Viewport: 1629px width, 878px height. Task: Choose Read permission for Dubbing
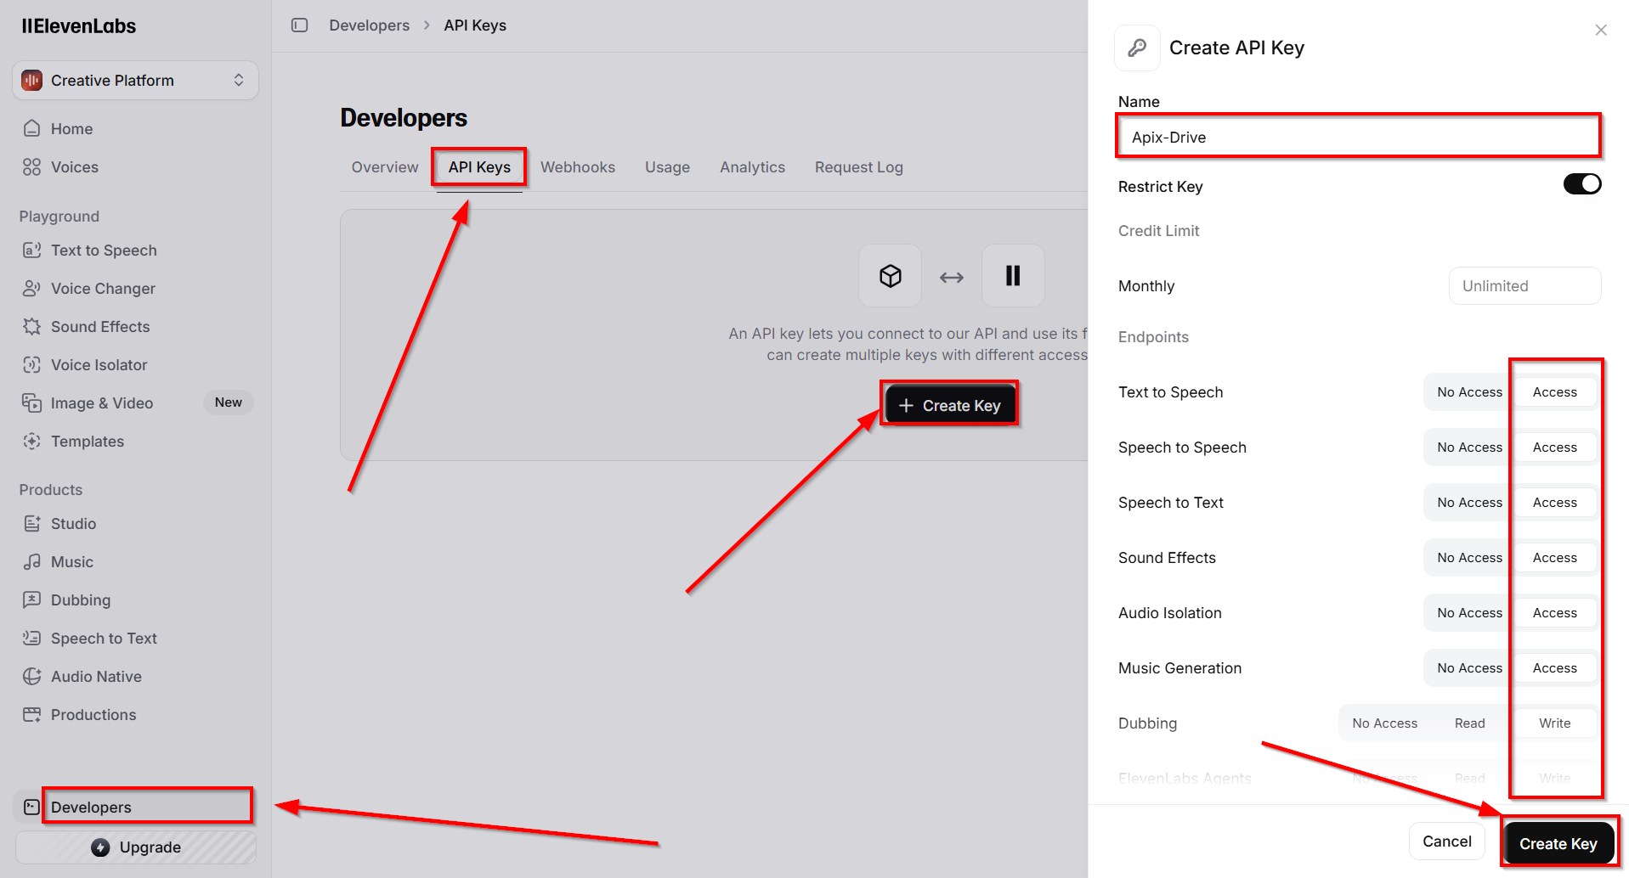pos(1469,723)
